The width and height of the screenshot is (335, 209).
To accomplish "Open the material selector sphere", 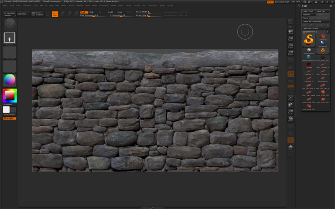I will [x=9, y=79].
